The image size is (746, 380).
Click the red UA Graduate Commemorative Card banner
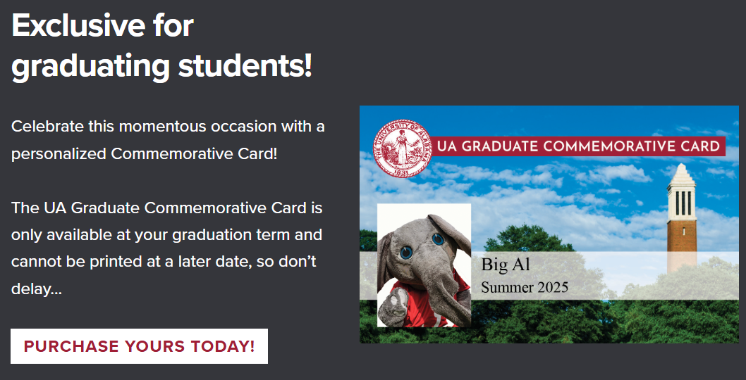(578, 146)
